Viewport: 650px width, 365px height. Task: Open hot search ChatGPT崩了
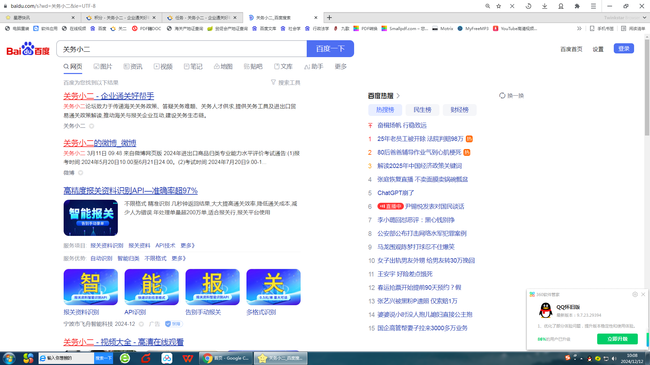(396, 193)
